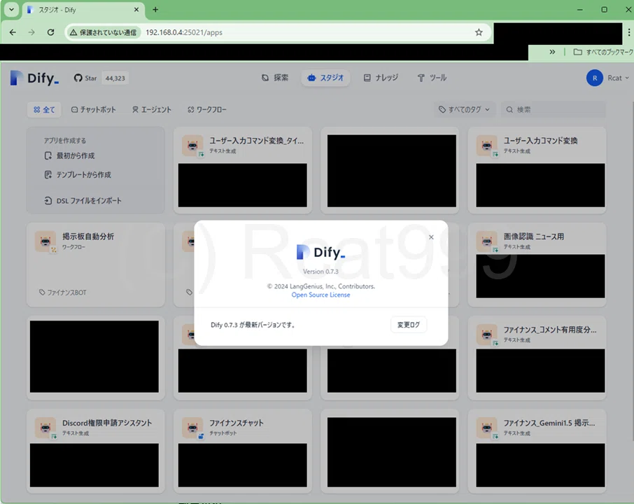Click テンプレートから作成
634x504 pixels.
click(x=78, y=175)
